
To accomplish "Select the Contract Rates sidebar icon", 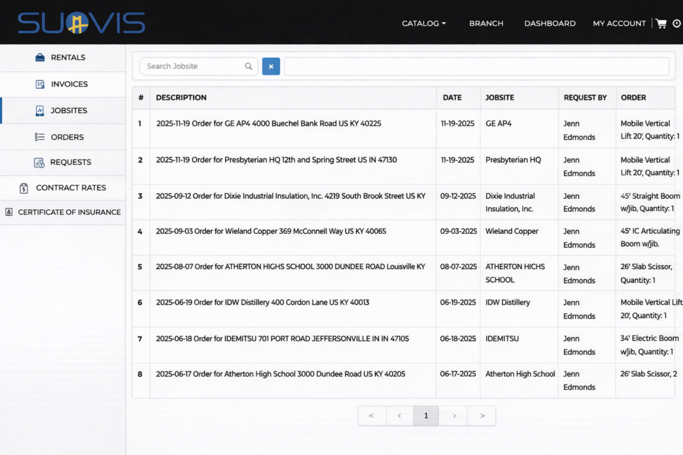I will [25, 188].
